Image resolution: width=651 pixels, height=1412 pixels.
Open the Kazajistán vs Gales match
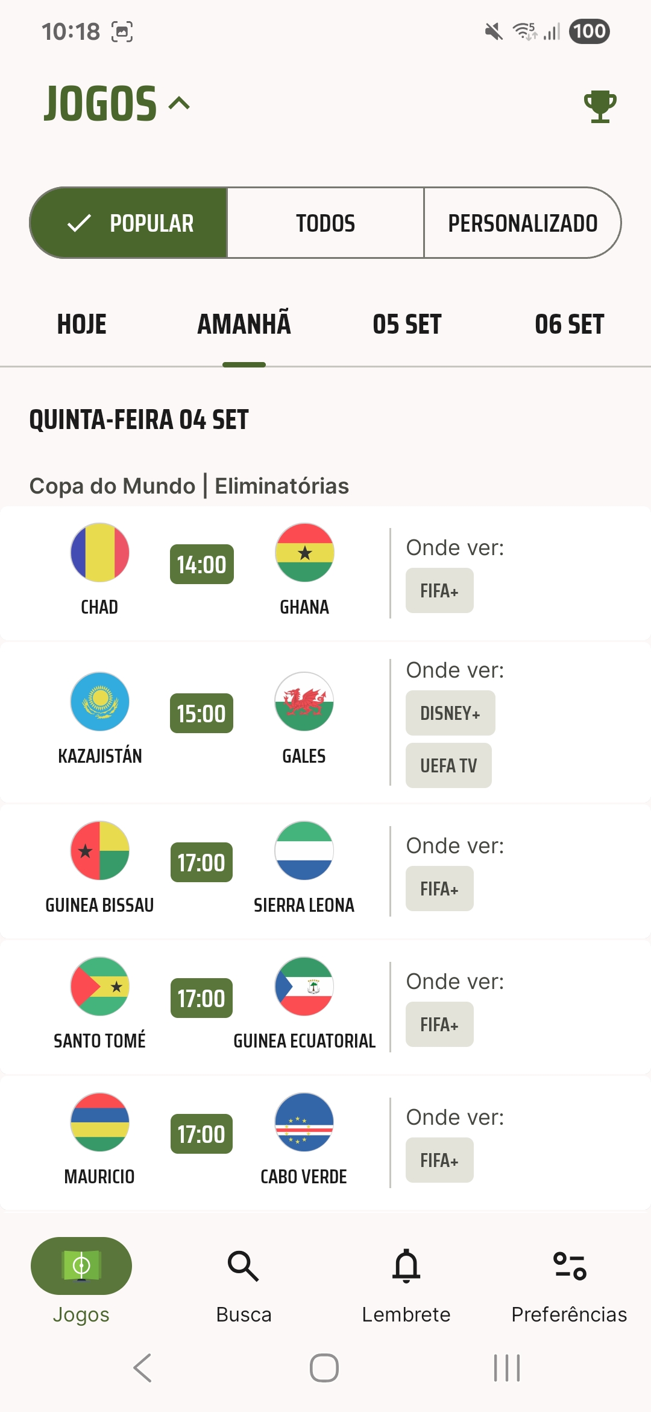325,722
